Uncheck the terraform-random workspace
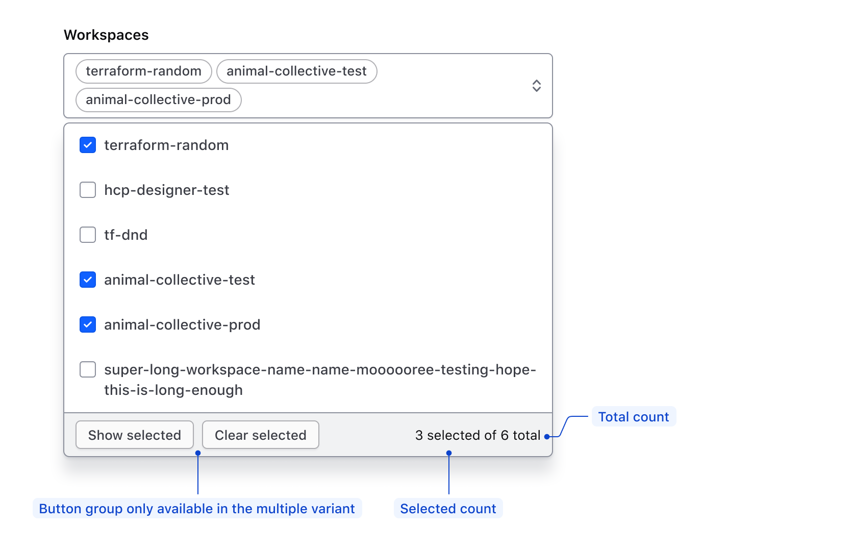853x551 pixels. pos(87,145)
